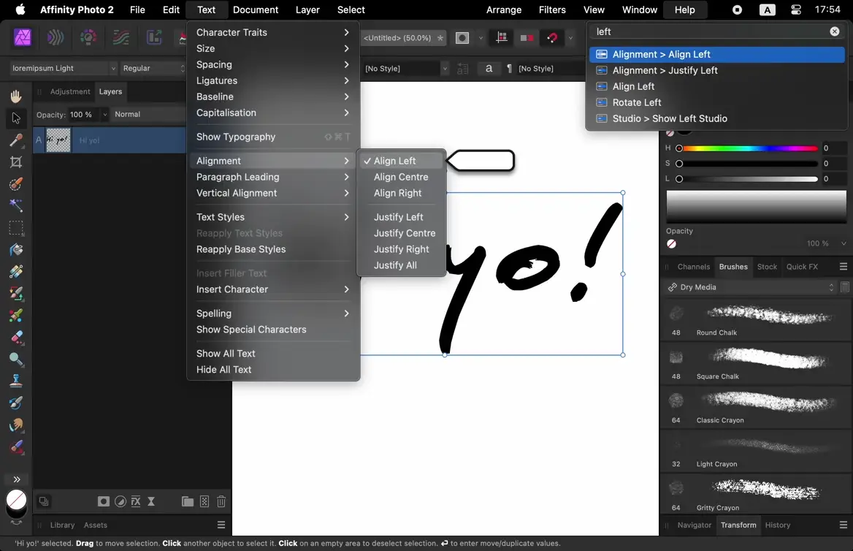Toggle the snapping magnet button
Screen dimensions: 853x551
click(x=552, y=38)
